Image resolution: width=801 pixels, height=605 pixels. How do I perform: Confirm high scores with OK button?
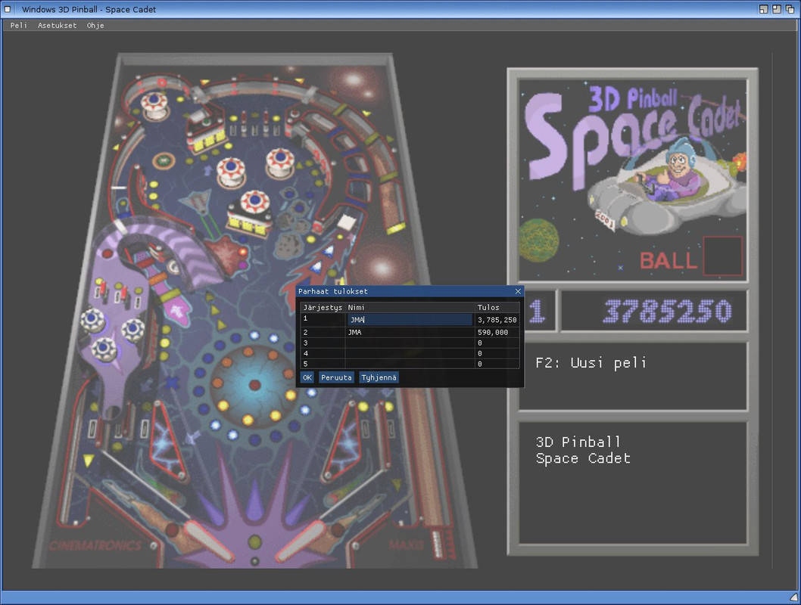[x=307, y=377]
